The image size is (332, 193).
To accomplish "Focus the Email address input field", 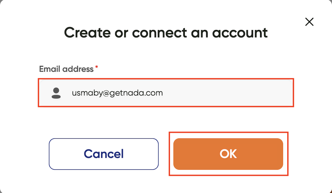I will pyautogui.click(x=166, y=93).
